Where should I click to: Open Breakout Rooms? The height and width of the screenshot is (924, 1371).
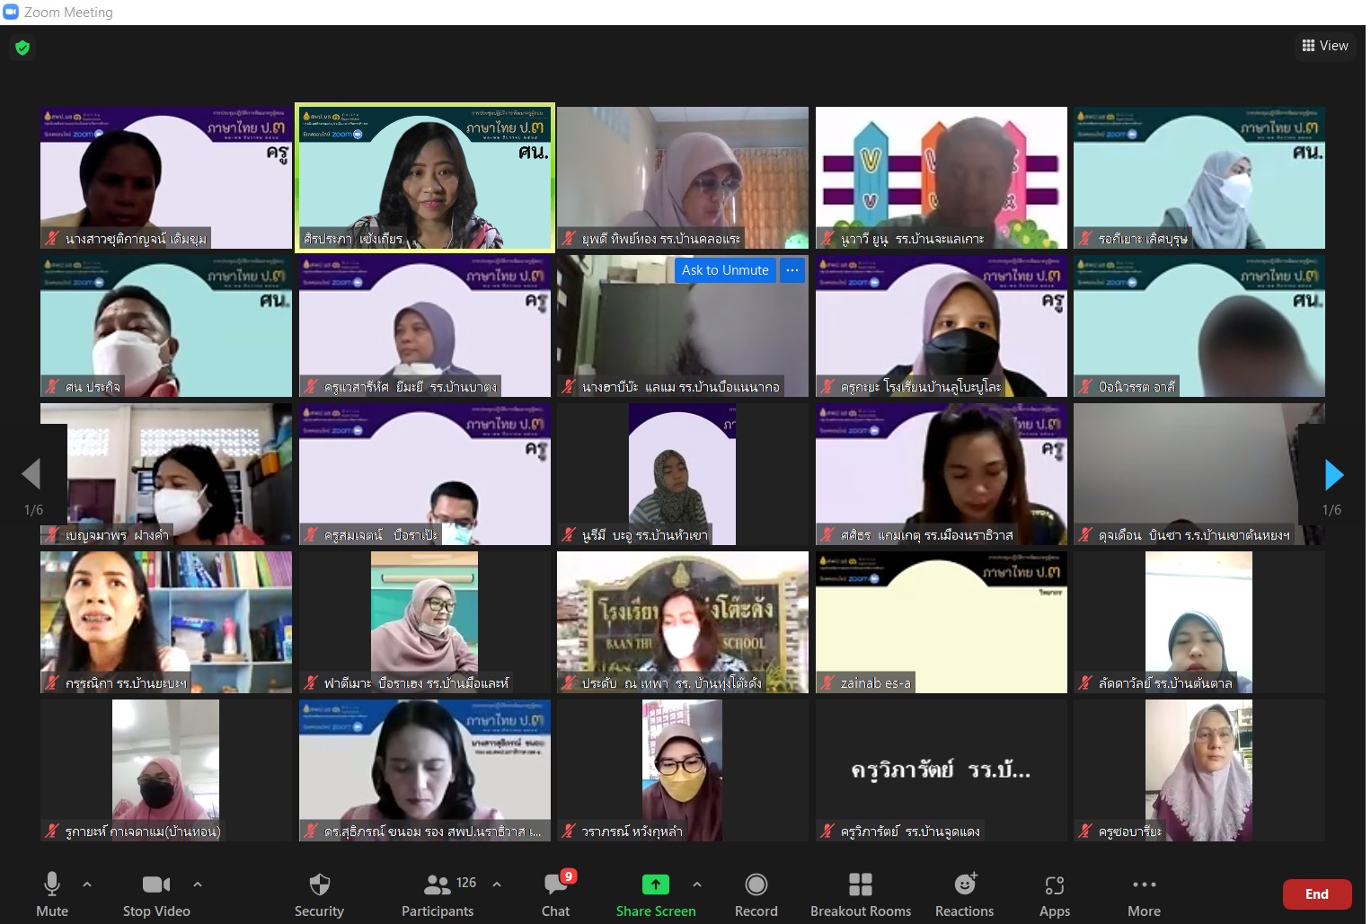point(860,885)
